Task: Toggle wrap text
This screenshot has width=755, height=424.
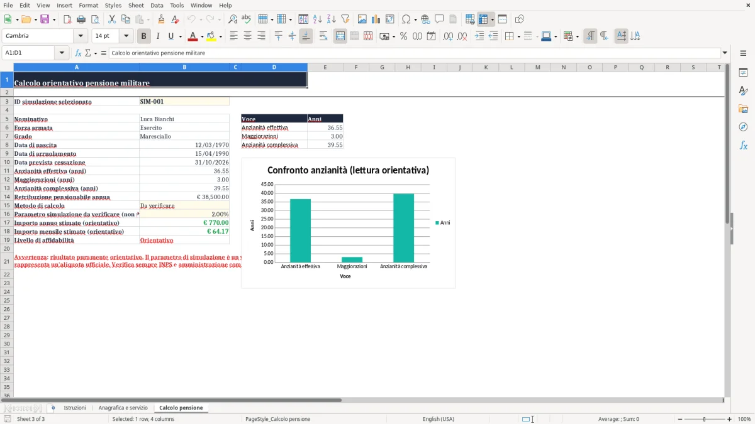Action: 323,36
